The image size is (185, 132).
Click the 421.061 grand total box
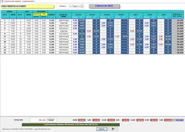[178, 120]
